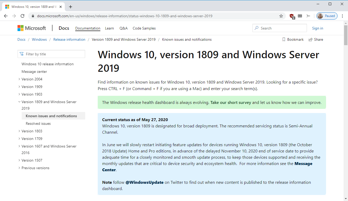This screenshot has width=348, height=201.
Task: Click the Take our short survey link
Action: (x=231, y=102)
